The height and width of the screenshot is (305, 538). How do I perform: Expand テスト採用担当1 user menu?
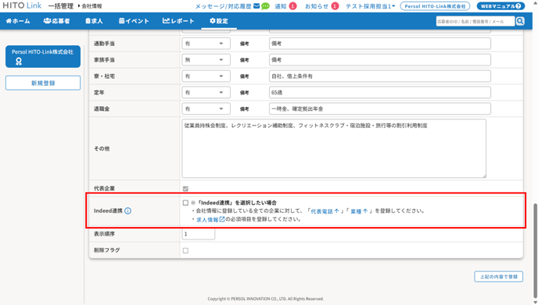click(370, 6)
